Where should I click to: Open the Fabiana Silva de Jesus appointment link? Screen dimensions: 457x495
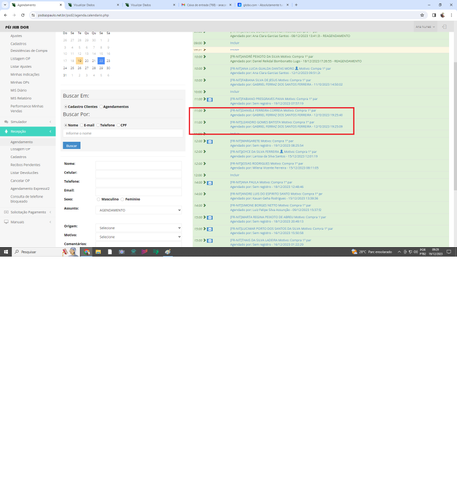pyautogui.click(x=270, y=80)
